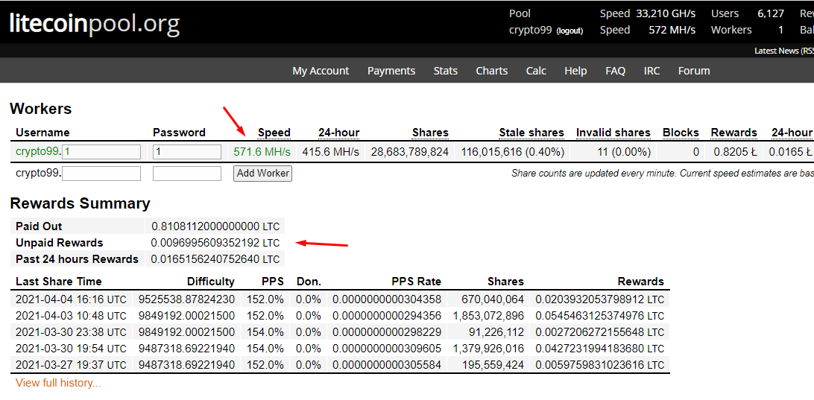The image size is (814, 400).
Task: Click the 2021-03-30 19:54 UTC row
Action: click(340, 348)
